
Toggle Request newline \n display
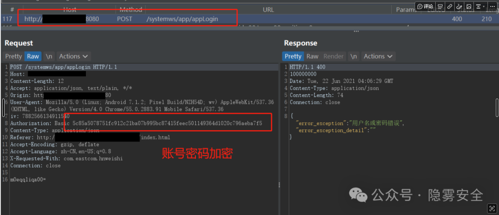point(49,56)
